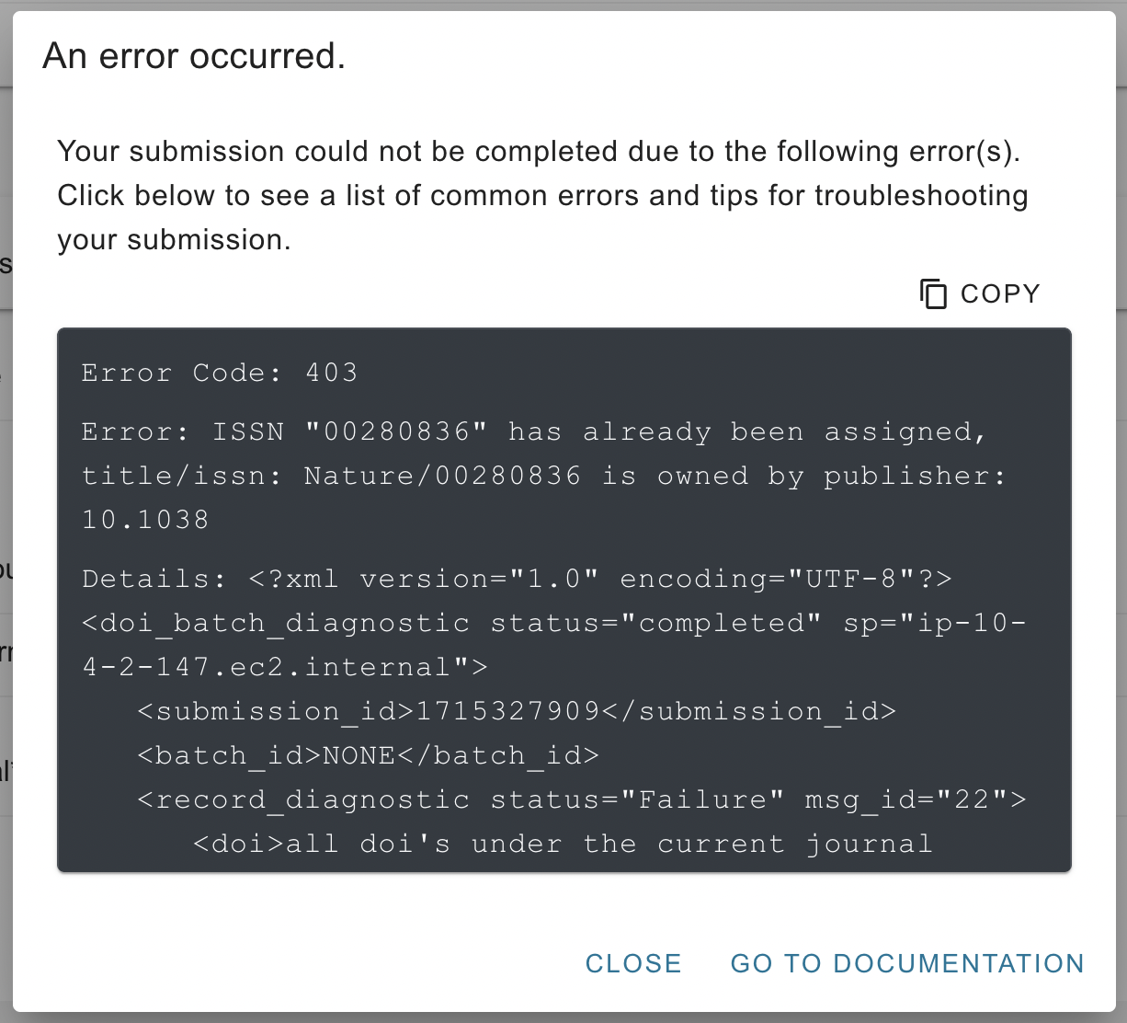Open GO TO DOCUMENTATION for troubleshooting tips
This screenshot has height=1023, width=1127.
coord(906,963)
